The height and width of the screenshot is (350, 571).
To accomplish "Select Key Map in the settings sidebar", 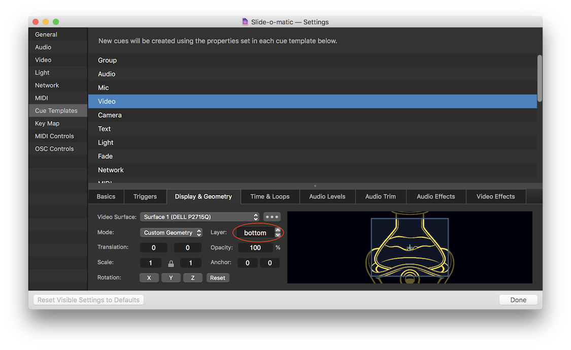I will pyautogui.click(x=47, y=123).
